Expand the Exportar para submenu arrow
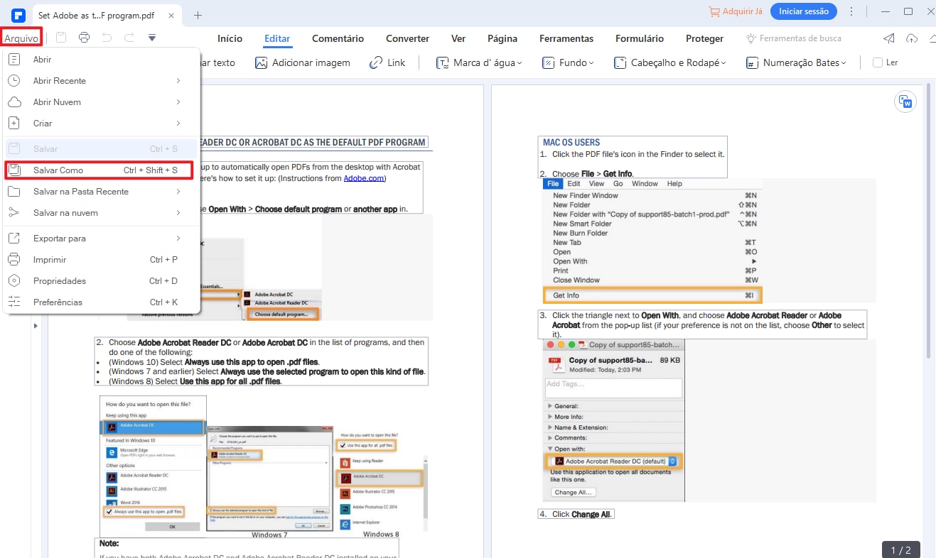Screen dimensions: 936x558 tap(178, 239)
